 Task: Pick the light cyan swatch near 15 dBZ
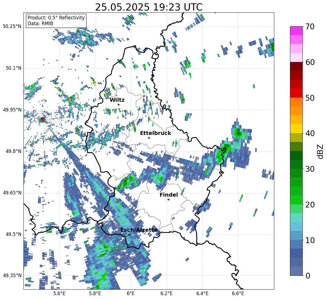click(296, 218)
